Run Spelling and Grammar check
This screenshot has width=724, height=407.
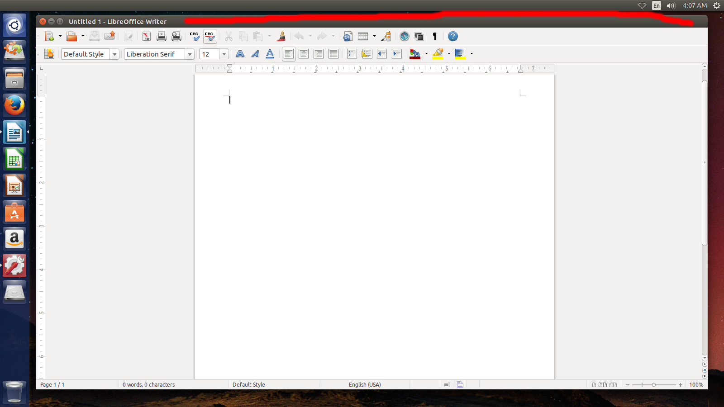tap(195, 36)
